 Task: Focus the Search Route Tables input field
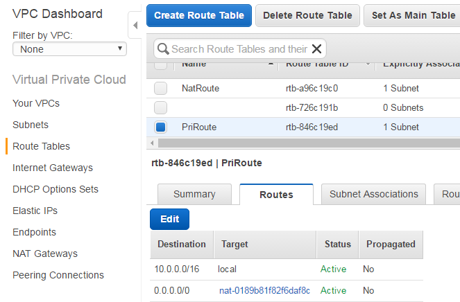239,48
